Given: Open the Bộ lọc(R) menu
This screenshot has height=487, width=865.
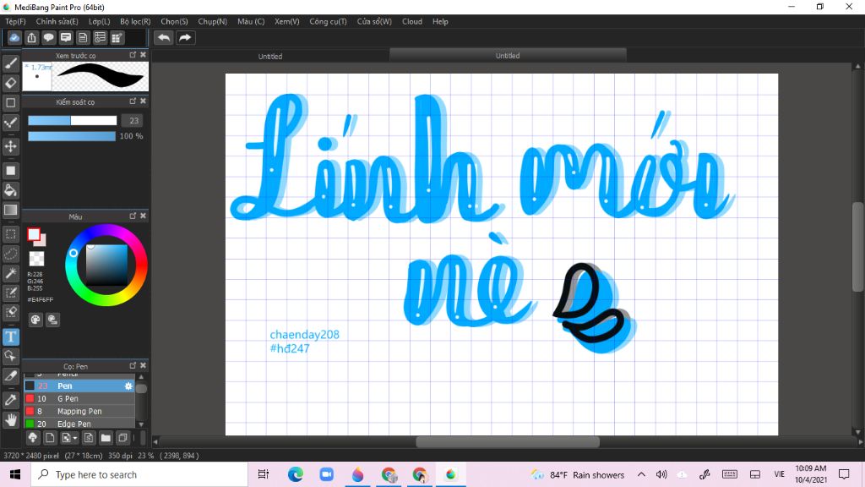Looking at the screenshot, I should click(x=135, y=21).
